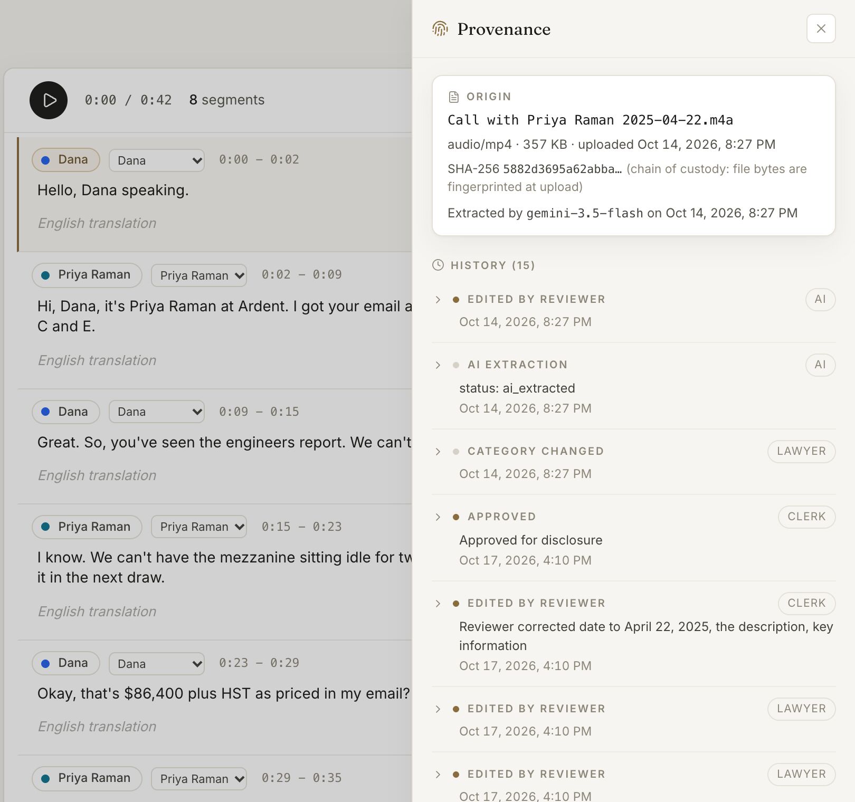The width and height of the screenshot is (855, 802).
Task: Expand the AI Extraction history entry
Action: tap(438, 365)
